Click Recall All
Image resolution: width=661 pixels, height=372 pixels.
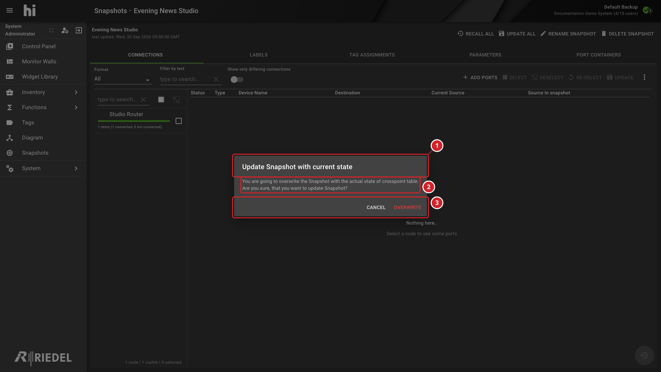(475, 34)
